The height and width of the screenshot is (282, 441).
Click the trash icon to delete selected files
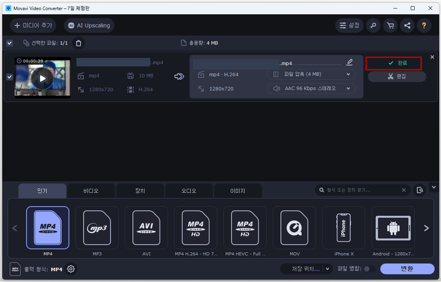tap(79, 43)
